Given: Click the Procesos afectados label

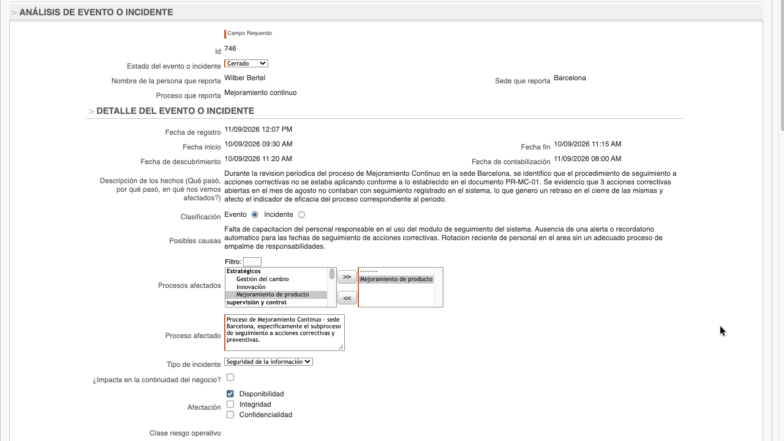Looking at the screenshot, I should pyautogui.click(x=189, y=285).
